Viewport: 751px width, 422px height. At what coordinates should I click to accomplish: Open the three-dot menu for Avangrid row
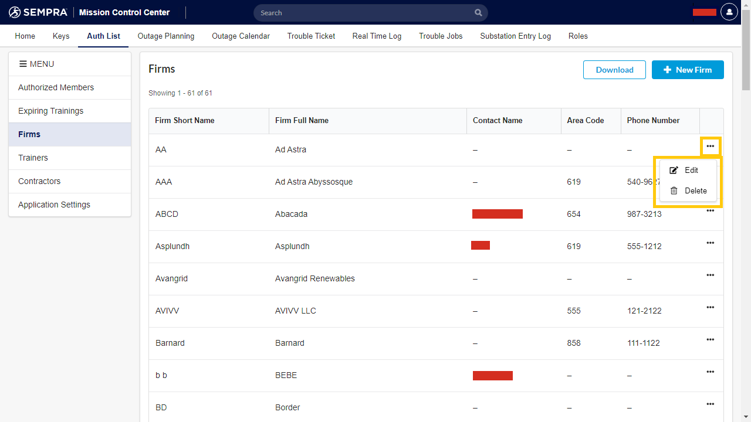click(710, 275)
